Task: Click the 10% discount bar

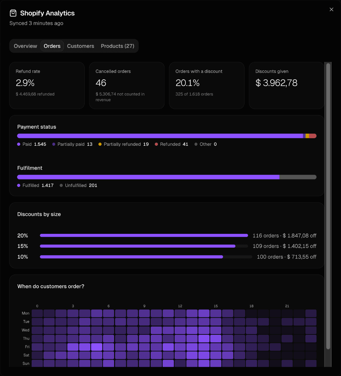Action: click(x=146, y=257)
